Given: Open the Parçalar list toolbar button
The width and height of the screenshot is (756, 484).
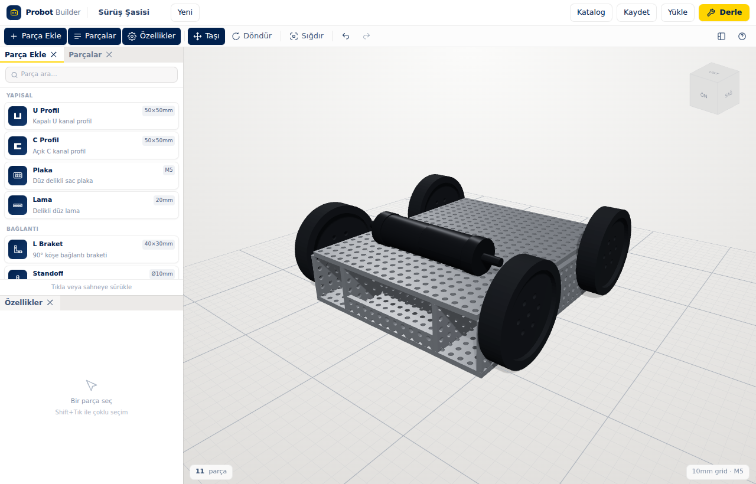Looking at the screenshot, I should (x=94, y=36).
